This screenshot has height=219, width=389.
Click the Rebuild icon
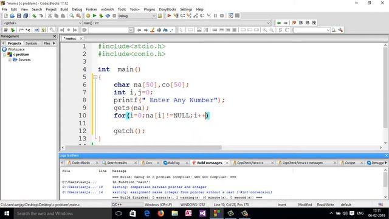[108, 16]
